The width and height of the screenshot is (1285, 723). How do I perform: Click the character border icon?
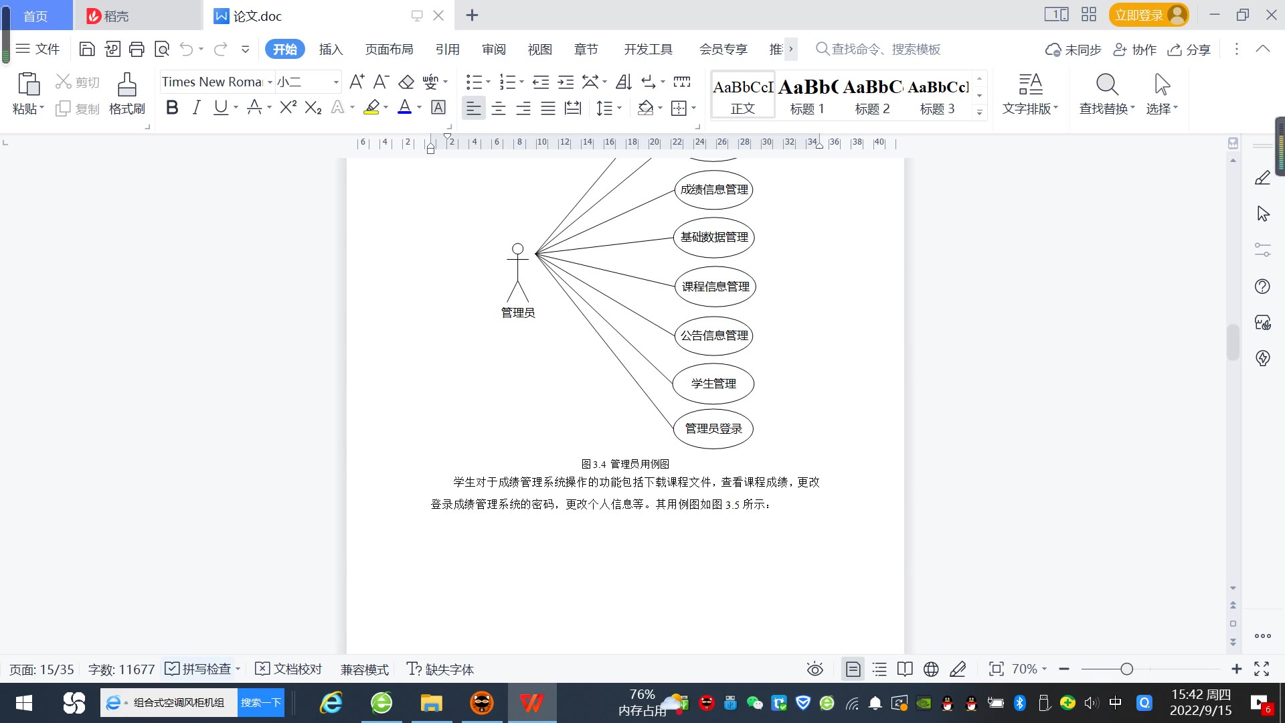click(438, 107)
